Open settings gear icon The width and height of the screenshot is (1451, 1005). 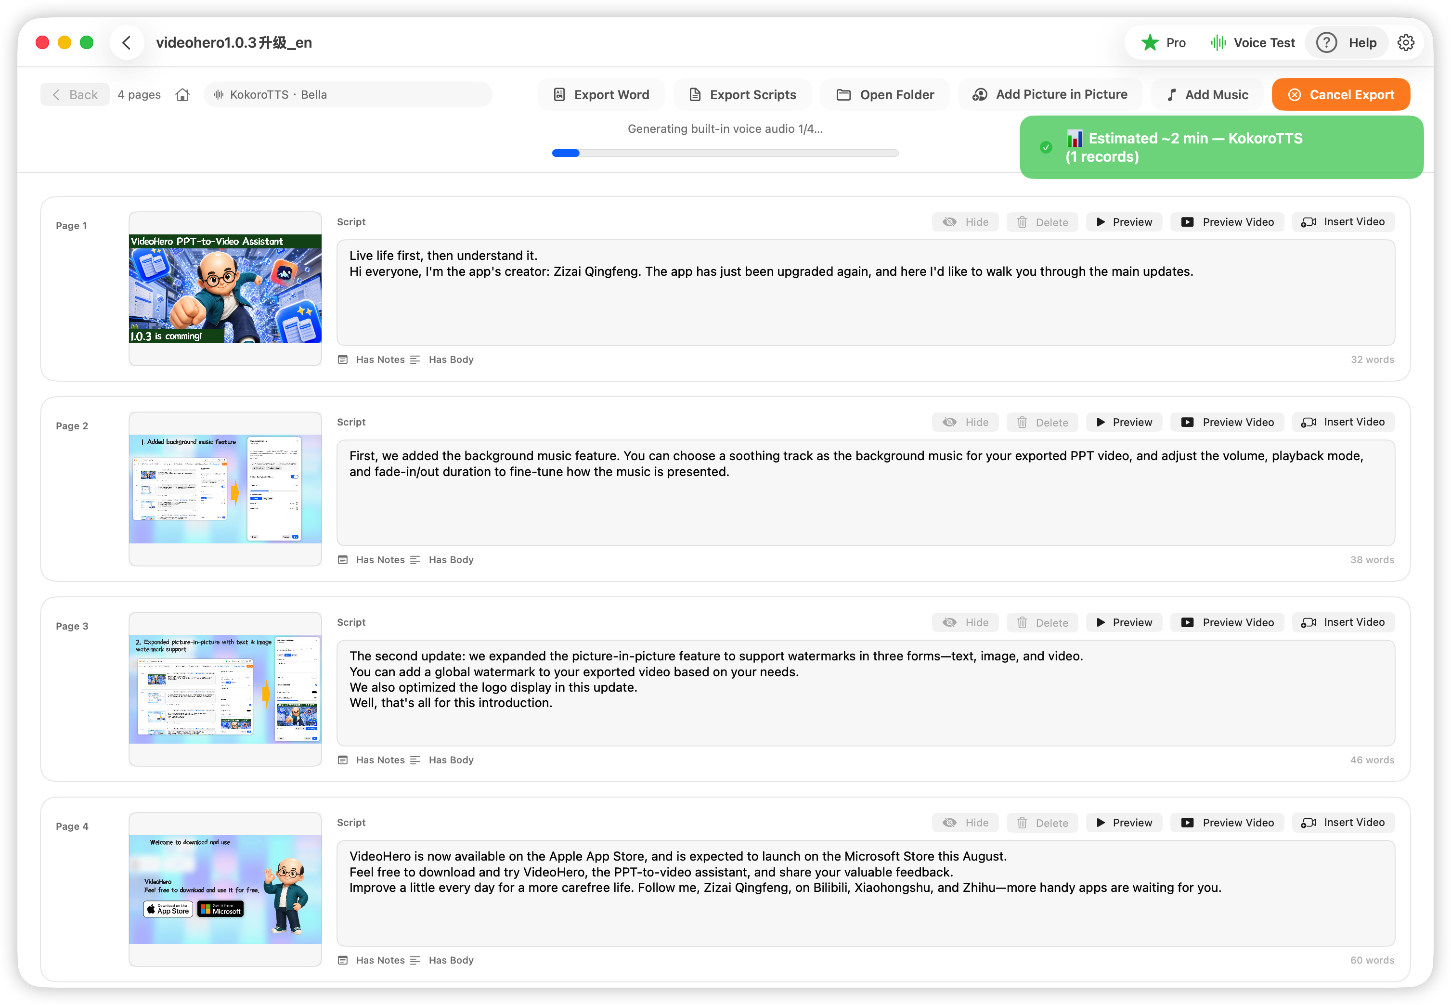pyautogui.click(x=1406, y=43)
